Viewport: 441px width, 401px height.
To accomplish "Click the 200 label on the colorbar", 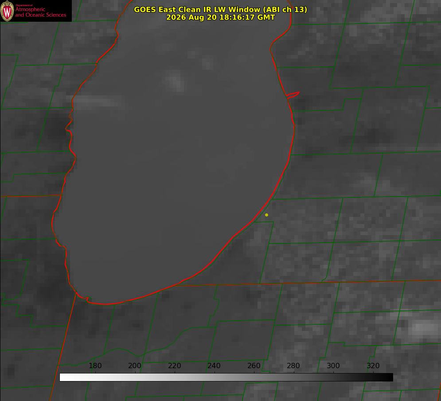I will [x=135, y=366].
